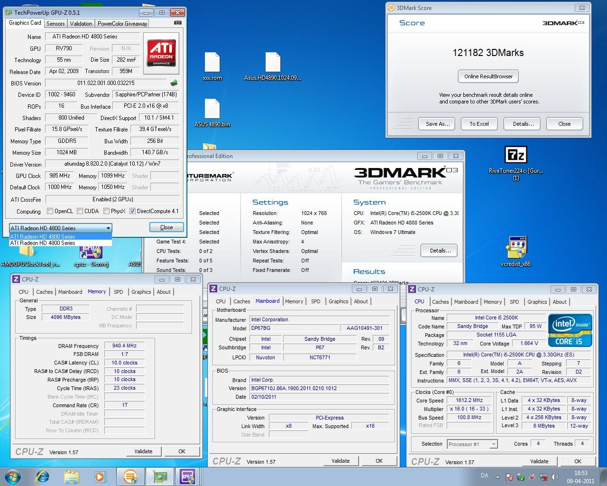Click System Details... button in 3DMark03
Screen dimensions: 607x486
tap(440, 251)
